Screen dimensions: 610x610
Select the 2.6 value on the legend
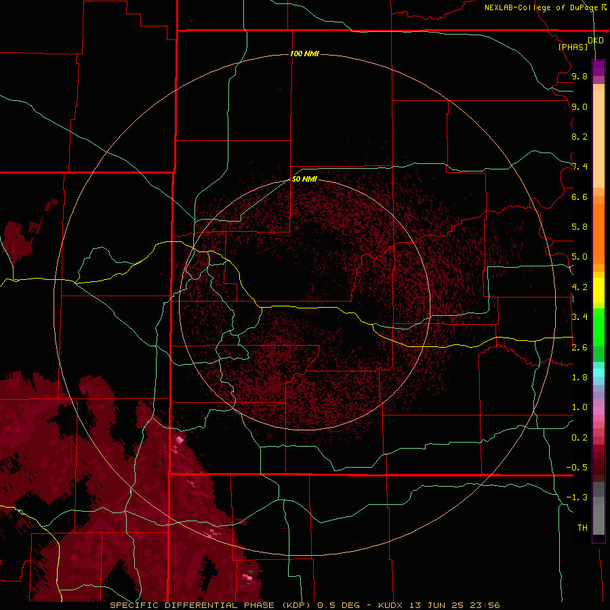click(x=579, y=348)
